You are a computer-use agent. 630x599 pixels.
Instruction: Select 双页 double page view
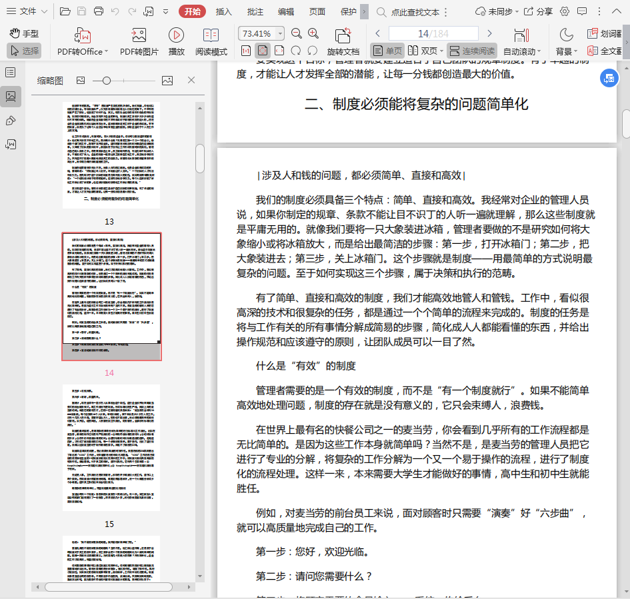click(423, 51)
